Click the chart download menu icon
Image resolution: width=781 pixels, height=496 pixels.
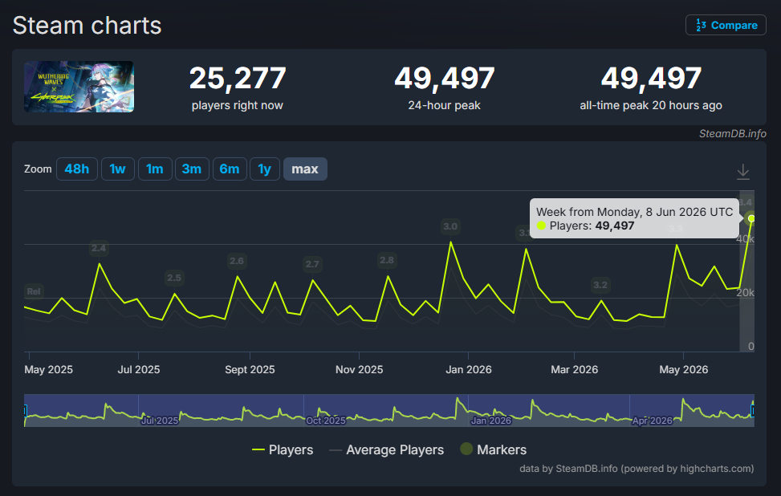(742, 171)
